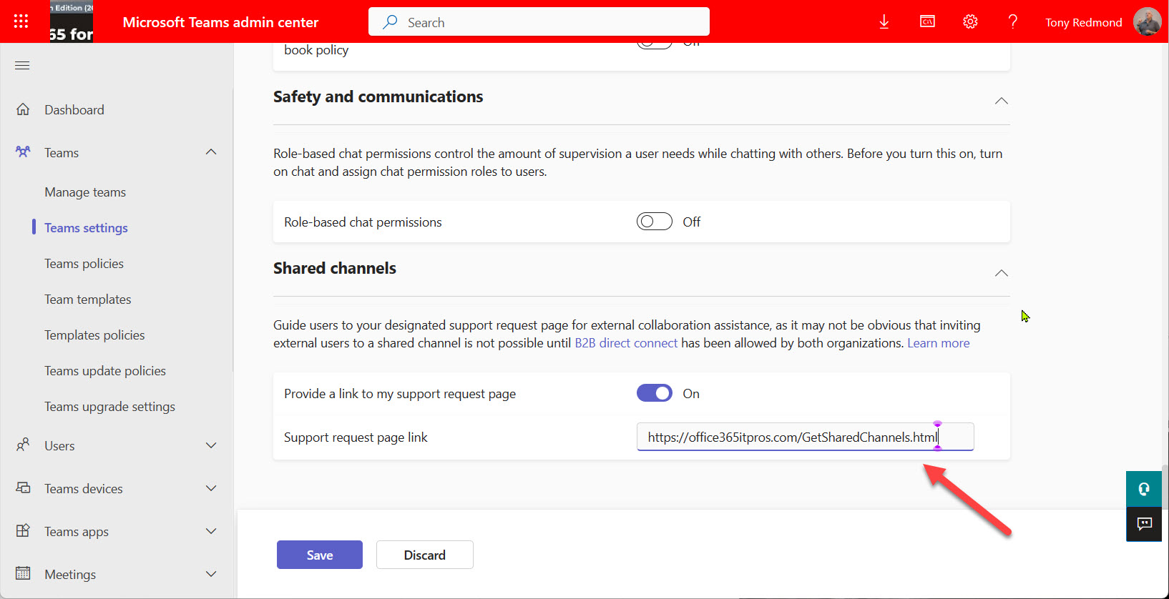1169x599 pixels.
Task: Open the help question mark icon
Action: [1013, 21]
